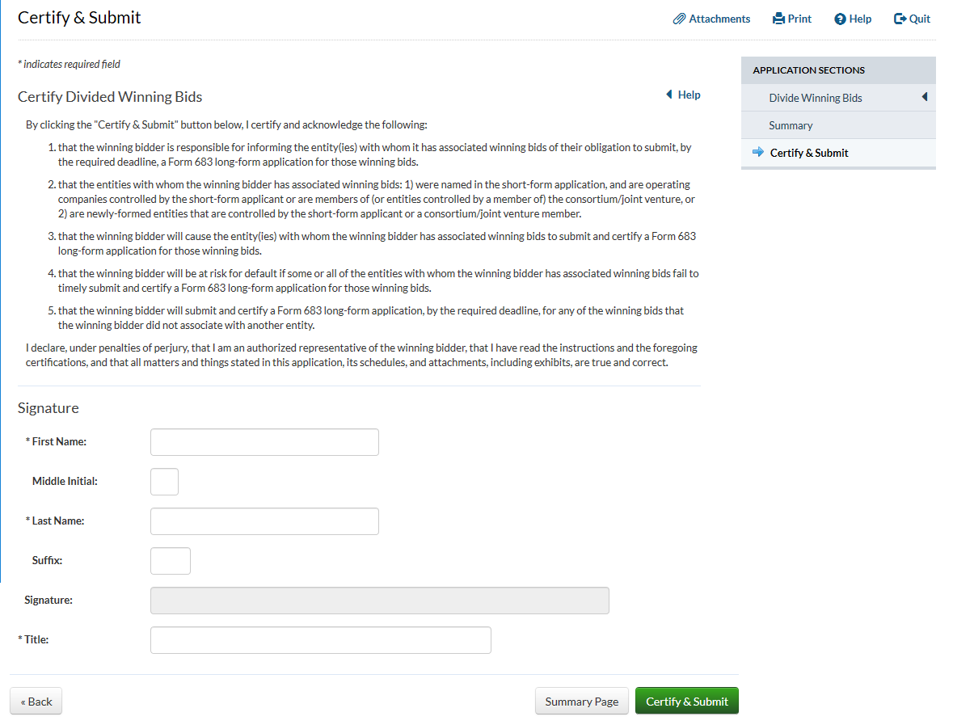Collapse sidebar using the Divide Winning Bids triangle
The image size is (953, 725).
925,98
